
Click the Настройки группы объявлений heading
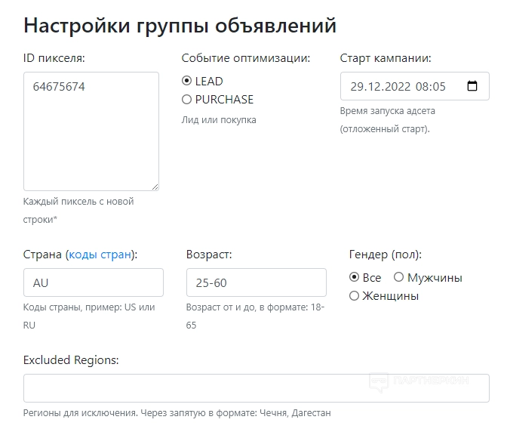point(180,25)
